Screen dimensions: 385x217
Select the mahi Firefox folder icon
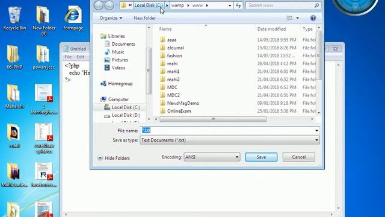[x=14, y=136]
